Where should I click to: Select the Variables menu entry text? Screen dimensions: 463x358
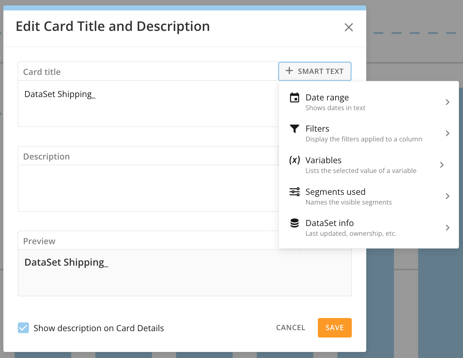[323, 161]
